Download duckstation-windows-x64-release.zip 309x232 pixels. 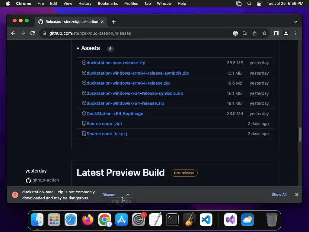coord(125,103)
